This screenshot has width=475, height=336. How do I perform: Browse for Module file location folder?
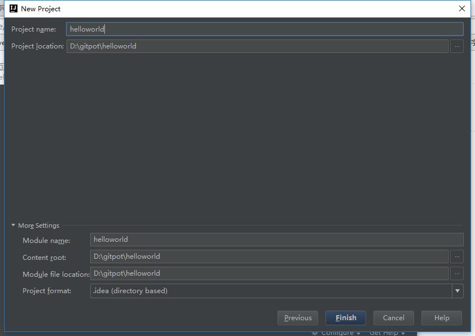[x=457, y=273]
